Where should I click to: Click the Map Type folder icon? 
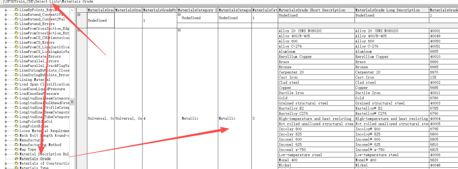coord(17,150)
